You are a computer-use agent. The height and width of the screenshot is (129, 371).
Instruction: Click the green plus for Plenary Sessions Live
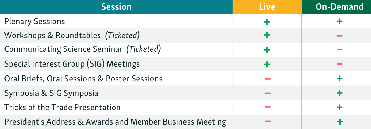click(267, 22)
